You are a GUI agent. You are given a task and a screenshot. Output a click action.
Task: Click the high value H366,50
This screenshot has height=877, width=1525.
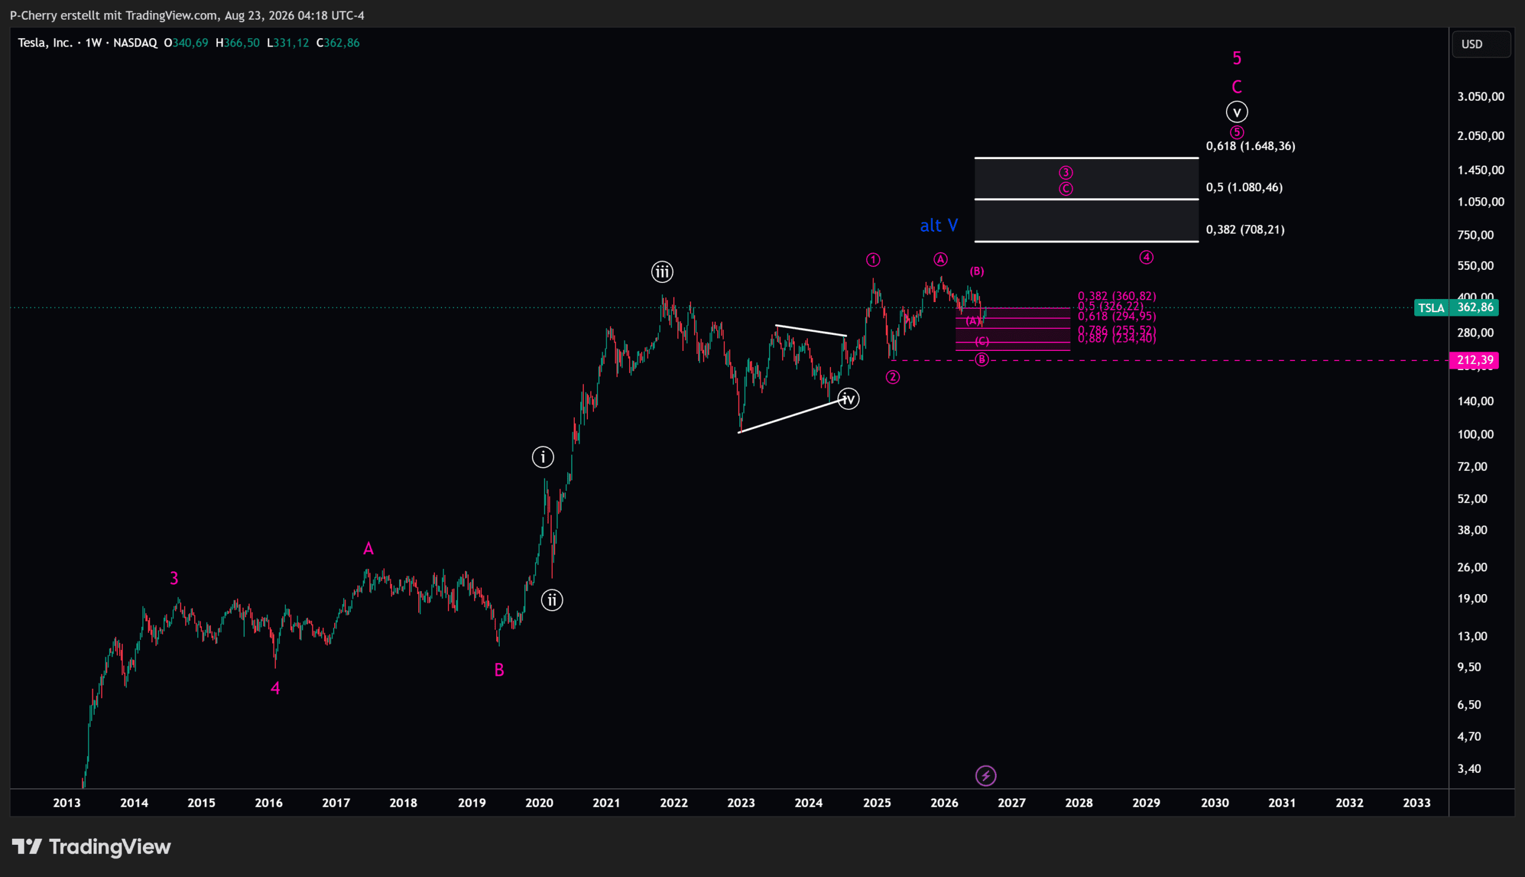(237, 43)
